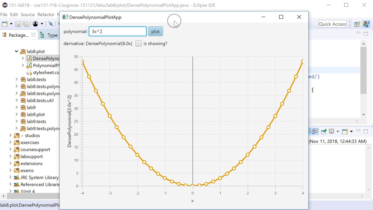Select Referenced Libraries in the tree
The width and height of the screenshot is (373, 210).
point(40,184)
